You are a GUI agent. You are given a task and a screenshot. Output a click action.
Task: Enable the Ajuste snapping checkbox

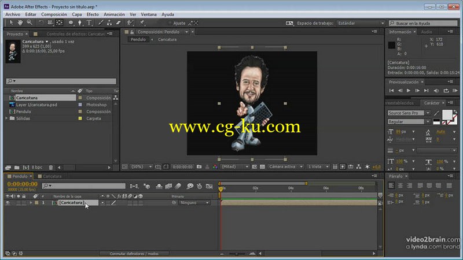(x=170, y=23)
